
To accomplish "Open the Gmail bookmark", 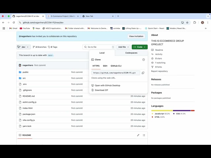I will point(13,28).
